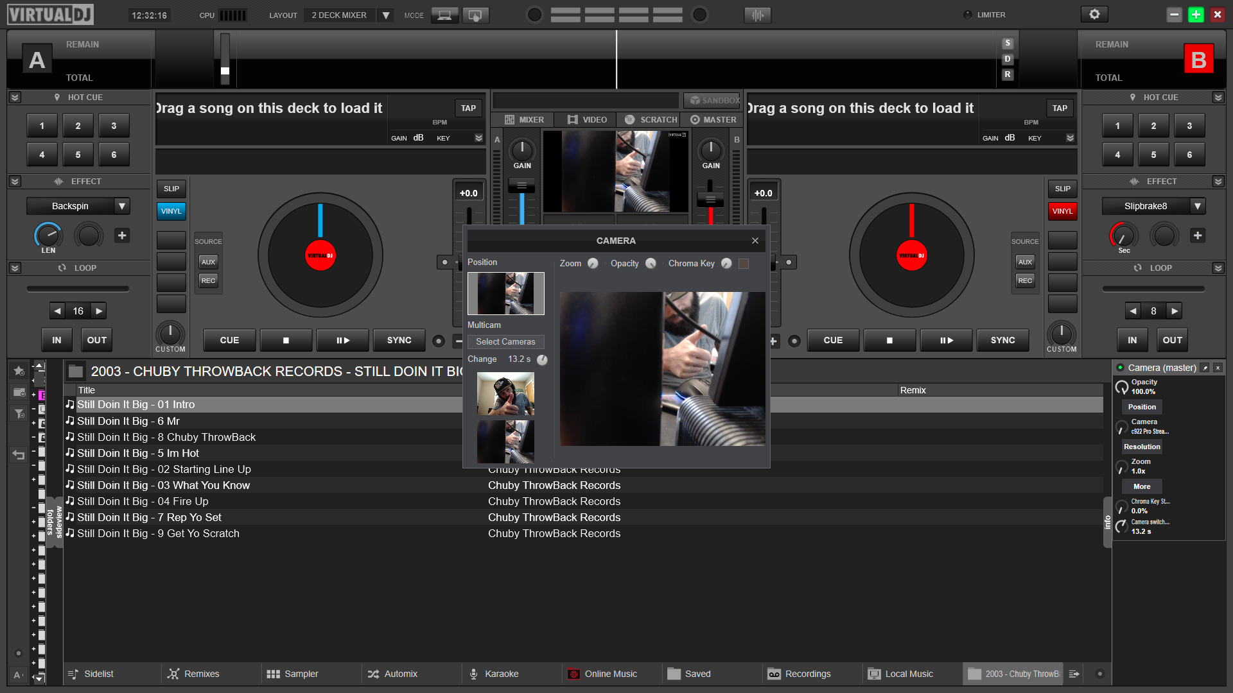This screenshot has width=1233, height=693.
Task: Toggle REC source on Deck A
Action: [208, 280]
